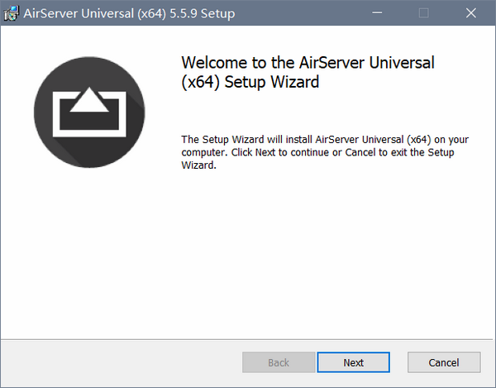The image size is (496, 388).
Task: Click blank white area below the description
Action: [x=331, y=248]
